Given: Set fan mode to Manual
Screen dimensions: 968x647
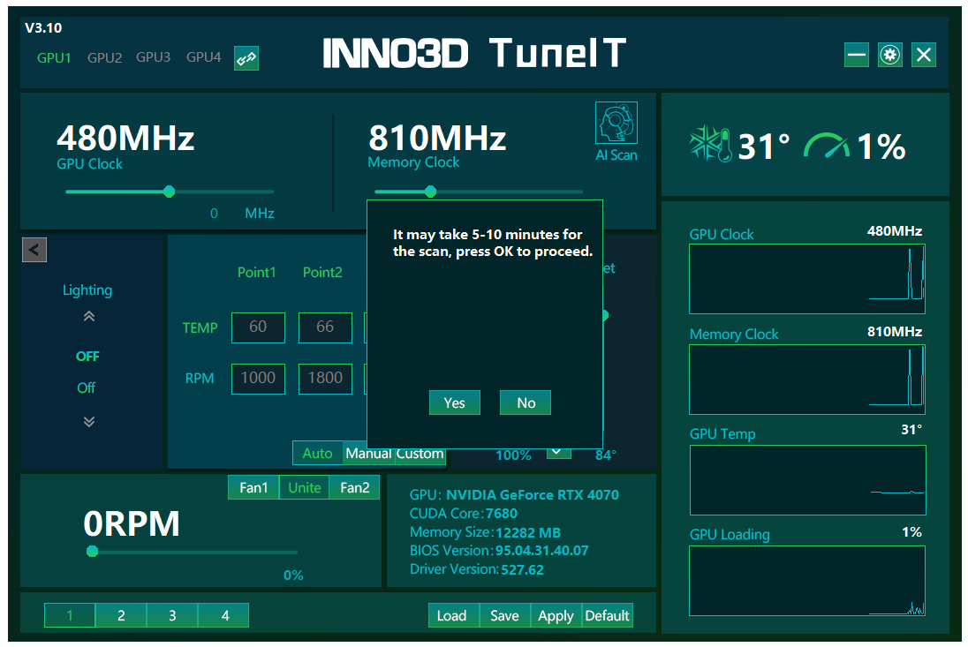Looking at the screenshot, I should coord(368,454).
